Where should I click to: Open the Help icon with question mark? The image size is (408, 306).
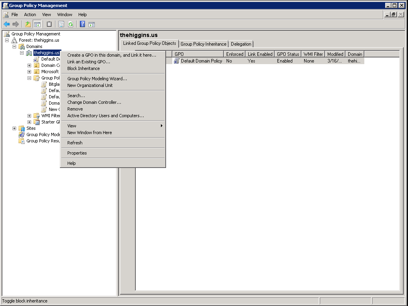pos(81,24)
